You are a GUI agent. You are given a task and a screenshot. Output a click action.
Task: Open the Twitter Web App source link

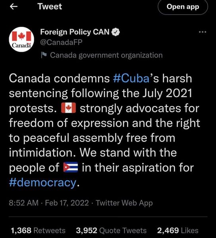124,203
